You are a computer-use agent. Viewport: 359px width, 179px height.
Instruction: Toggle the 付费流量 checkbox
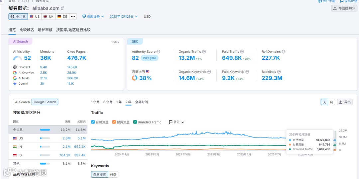114,122
